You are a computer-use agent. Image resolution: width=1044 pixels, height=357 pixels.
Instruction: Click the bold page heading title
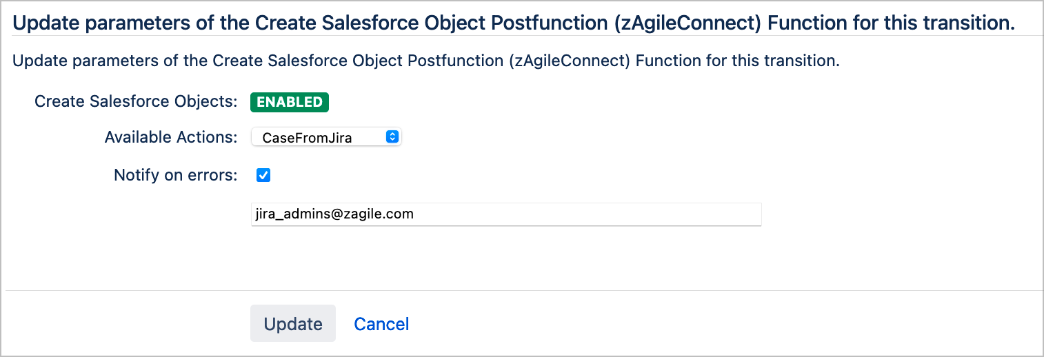point(514,23)
